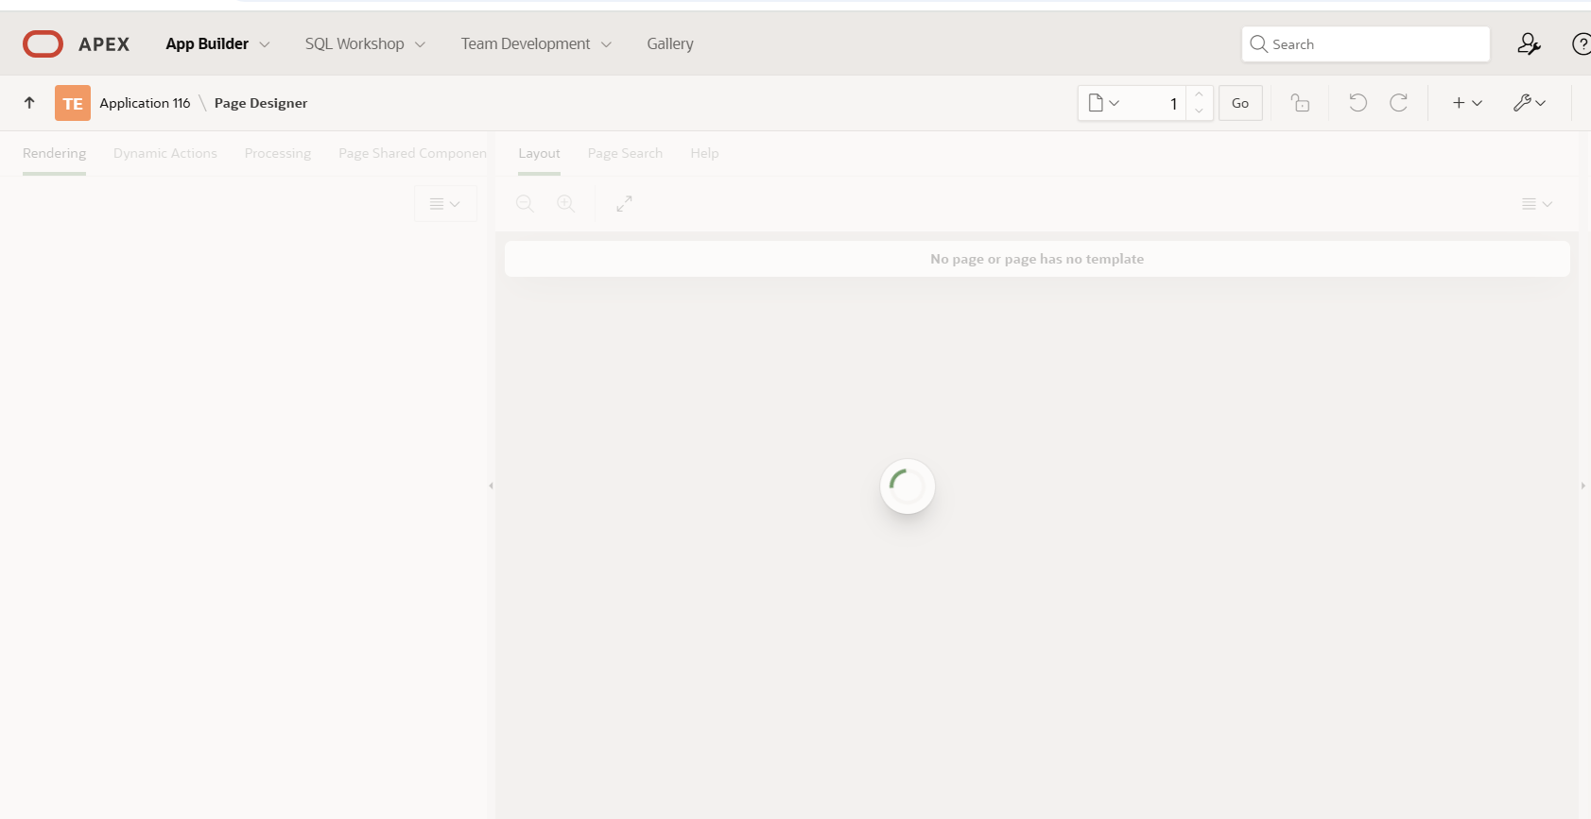Viewport: 1591px width, 819px height.
Task: Open the Layout options menu
Action: (1537, 204)
